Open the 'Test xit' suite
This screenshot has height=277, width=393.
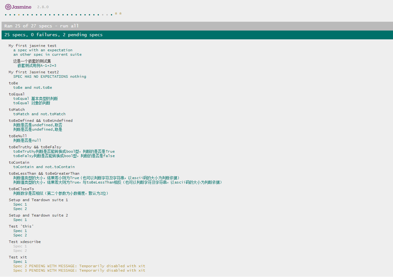coord(18,257)
